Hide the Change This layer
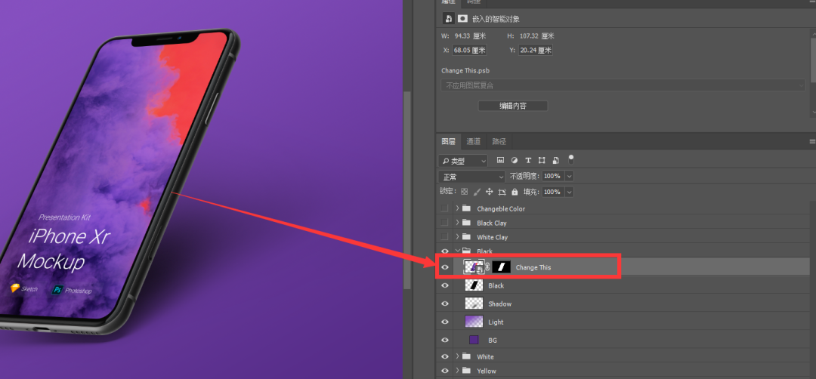Screen dimensions: 816x379 [444, 267]
